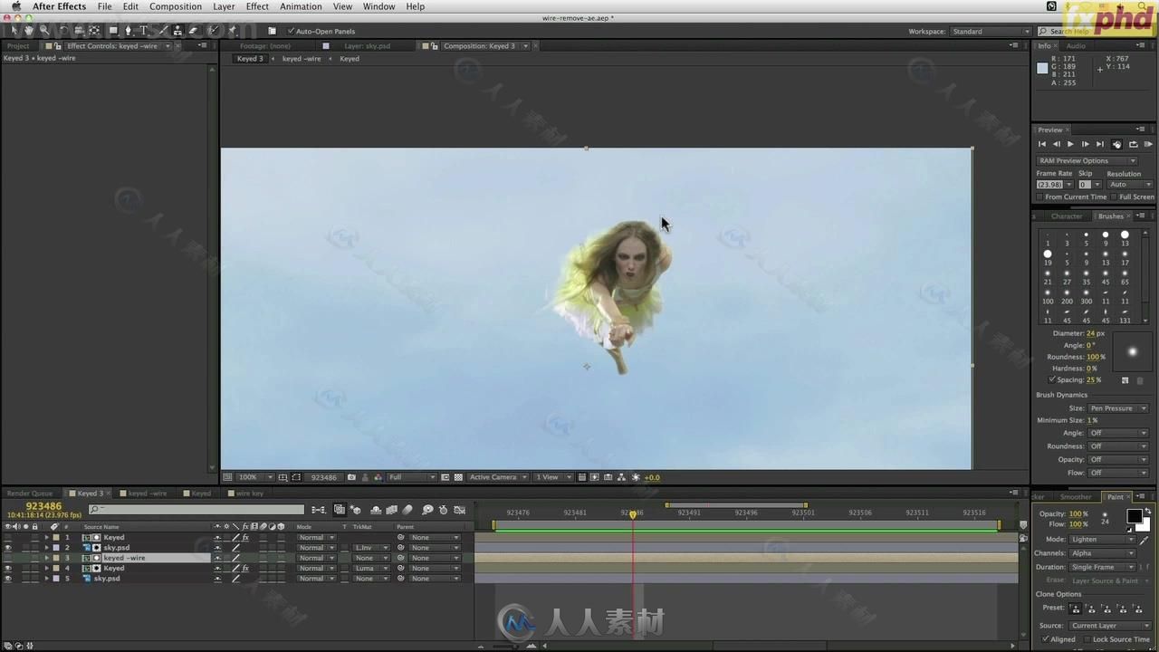Switch to Smoother panel tab

coord(1076,496)
